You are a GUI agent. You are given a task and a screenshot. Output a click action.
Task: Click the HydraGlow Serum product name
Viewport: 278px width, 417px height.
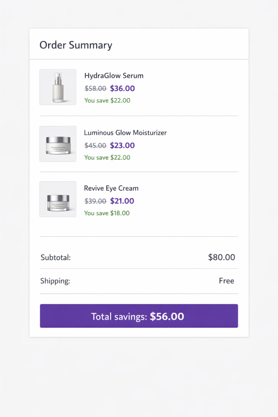(x=114, y=76)
